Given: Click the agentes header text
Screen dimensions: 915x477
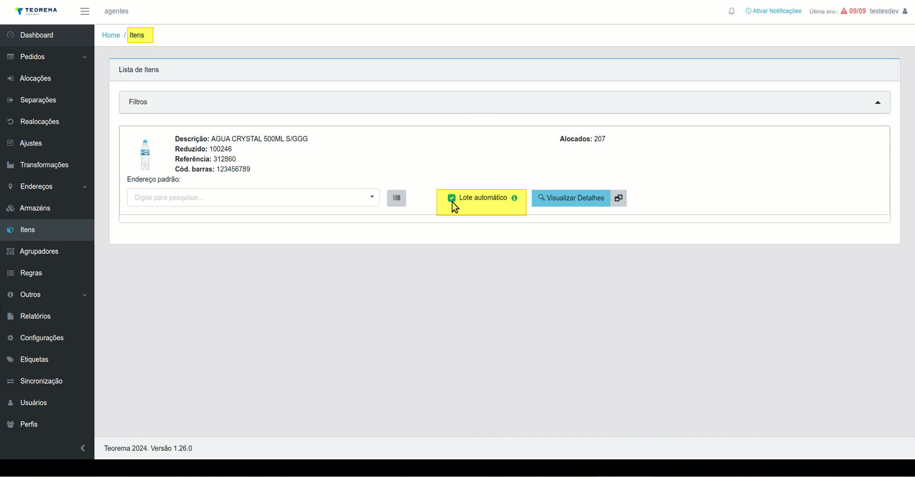Looking at the screenshot, I should pos(116,11).
